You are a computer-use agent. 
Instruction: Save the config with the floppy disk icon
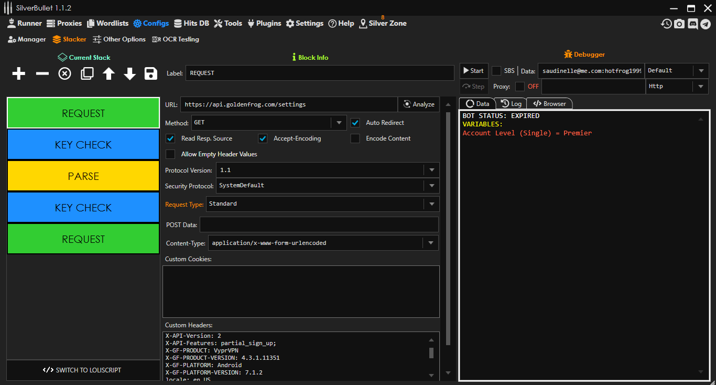click(x=151, y=74)
